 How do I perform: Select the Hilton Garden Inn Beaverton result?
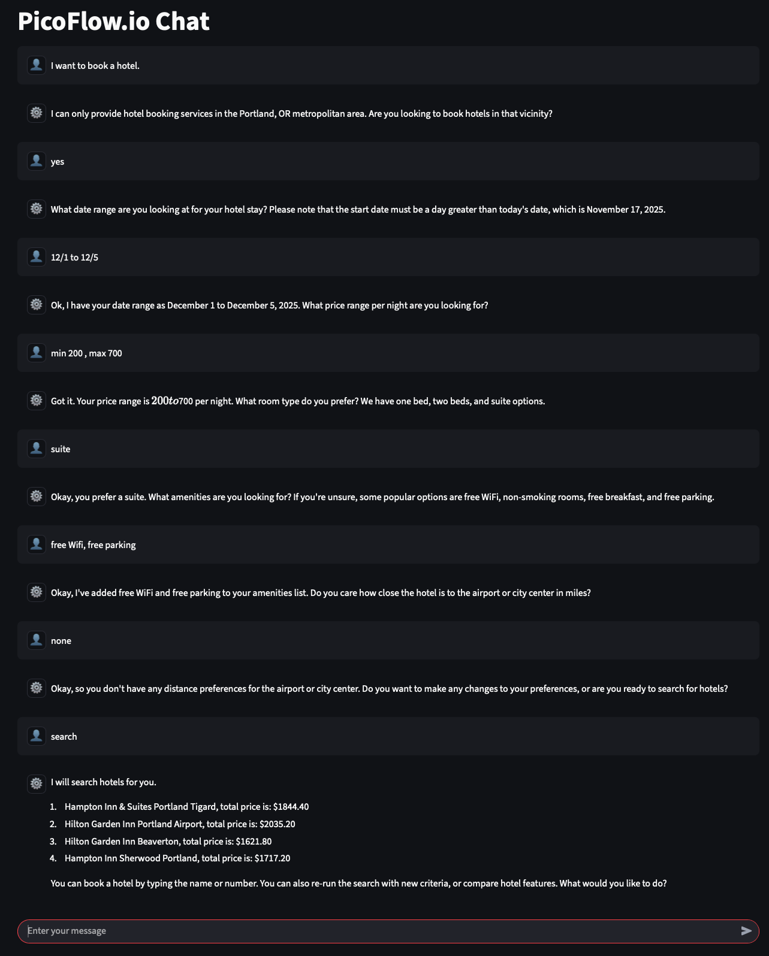(168, 842)
